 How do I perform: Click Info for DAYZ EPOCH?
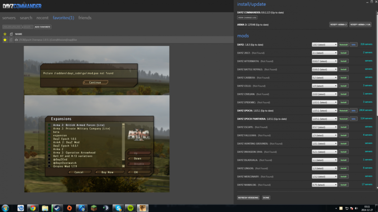coord(353,111)
